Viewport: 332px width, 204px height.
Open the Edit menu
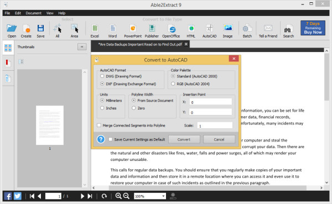pos(18,13)
